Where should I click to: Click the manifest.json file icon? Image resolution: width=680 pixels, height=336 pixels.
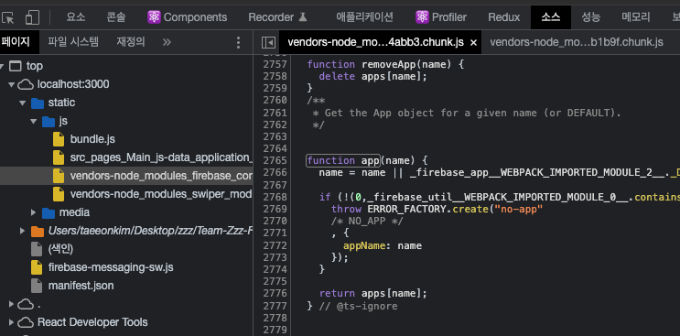click(37, 286)
